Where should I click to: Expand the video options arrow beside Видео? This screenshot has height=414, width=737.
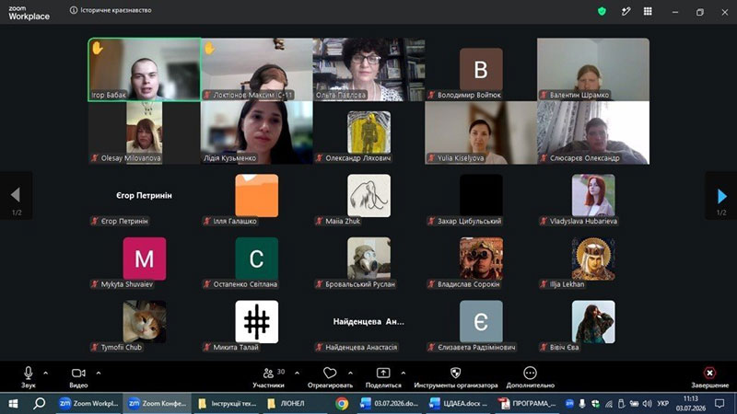[x=99, y=374]
